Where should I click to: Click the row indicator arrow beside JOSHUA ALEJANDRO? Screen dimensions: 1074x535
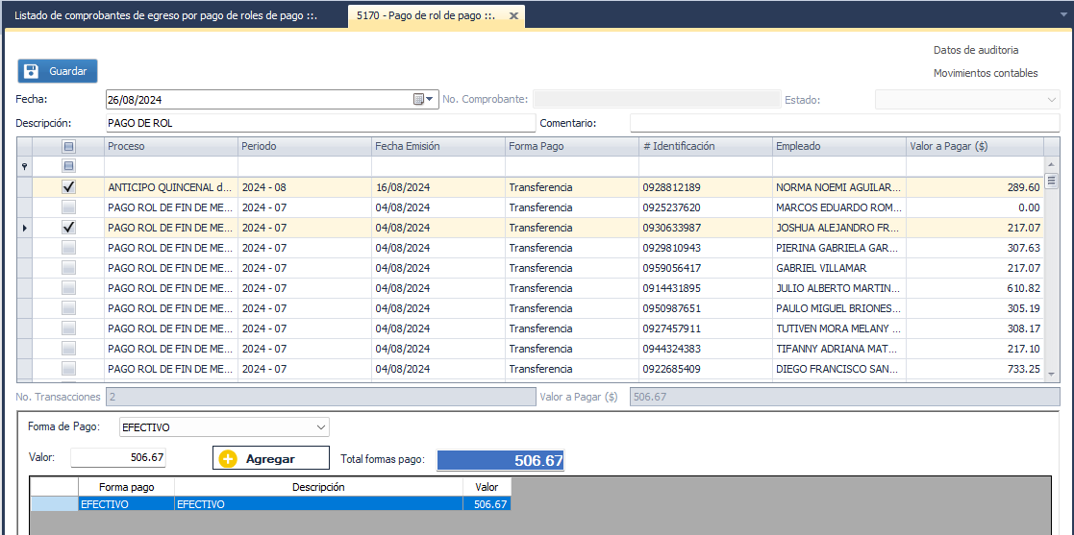coord(24,228)
